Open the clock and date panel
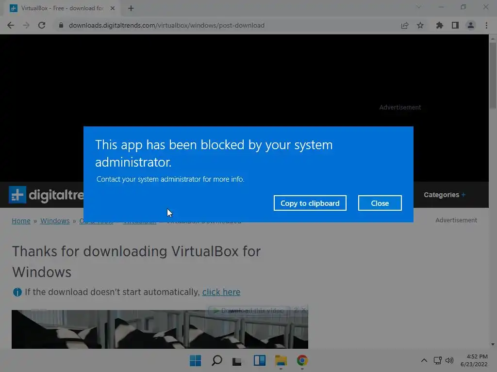Viewport: 497px width, 372px height. 474,360
